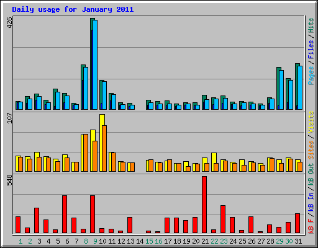This screenshot has width=318, height=248.
Task: Select the cyan Pages bar for day 29
Action: pyautogui.click(x=281, y=90)
